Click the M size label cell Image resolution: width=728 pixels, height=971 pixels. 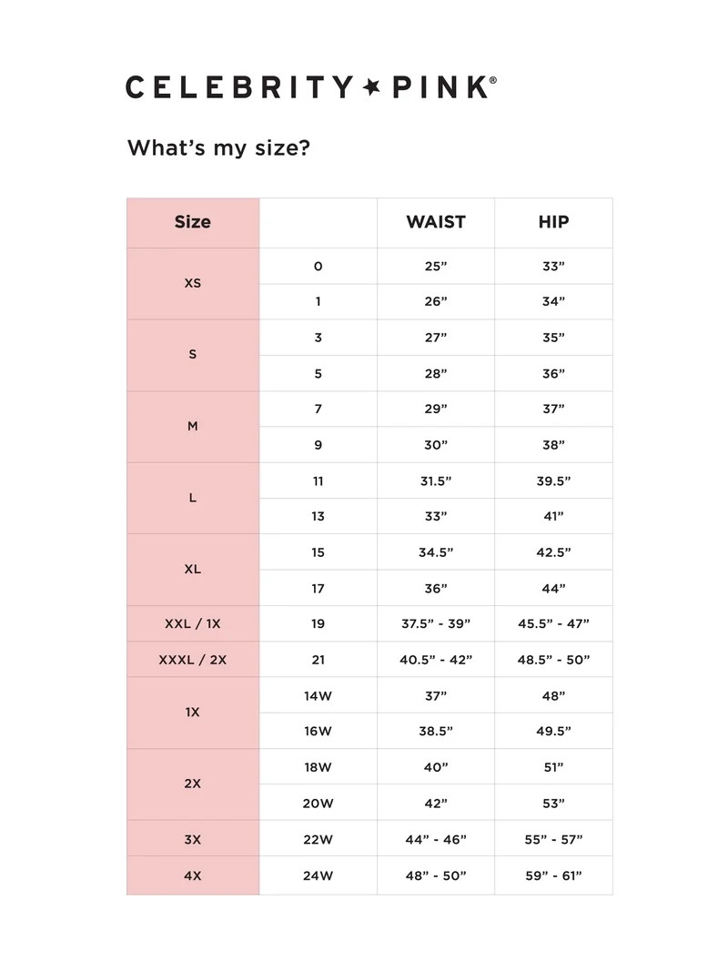coord(192,426)
